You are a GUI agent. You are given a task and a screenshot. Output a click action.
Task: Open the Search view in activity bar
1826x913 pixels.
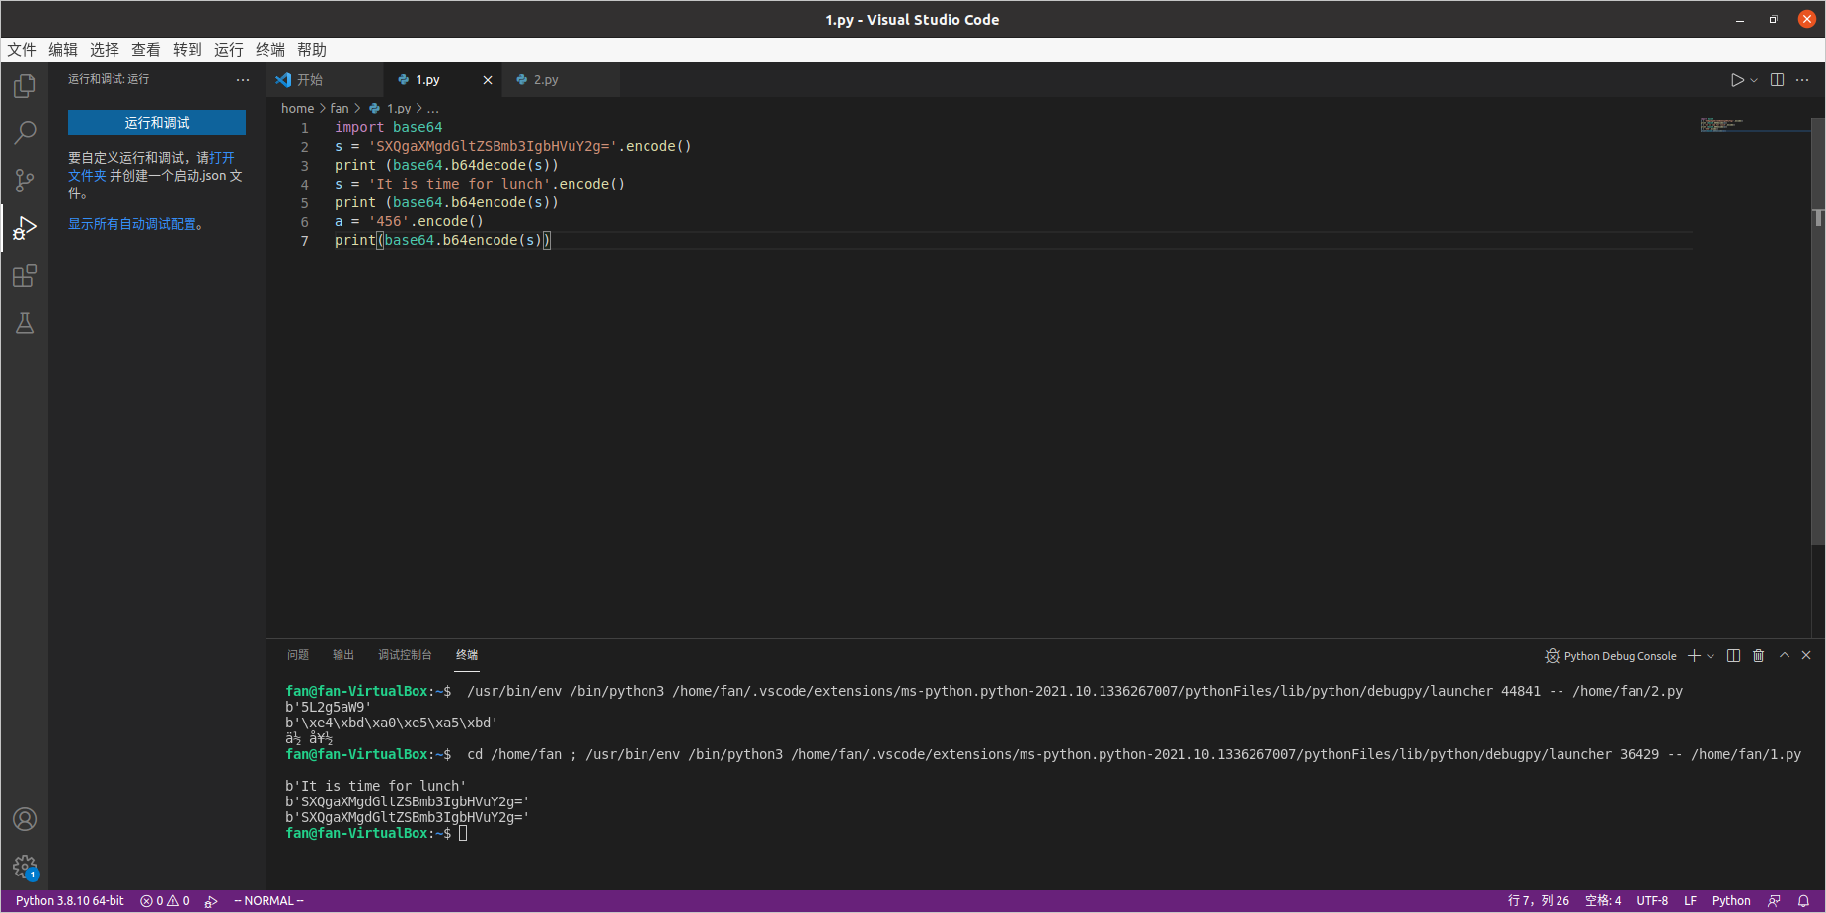click(25, 133)
